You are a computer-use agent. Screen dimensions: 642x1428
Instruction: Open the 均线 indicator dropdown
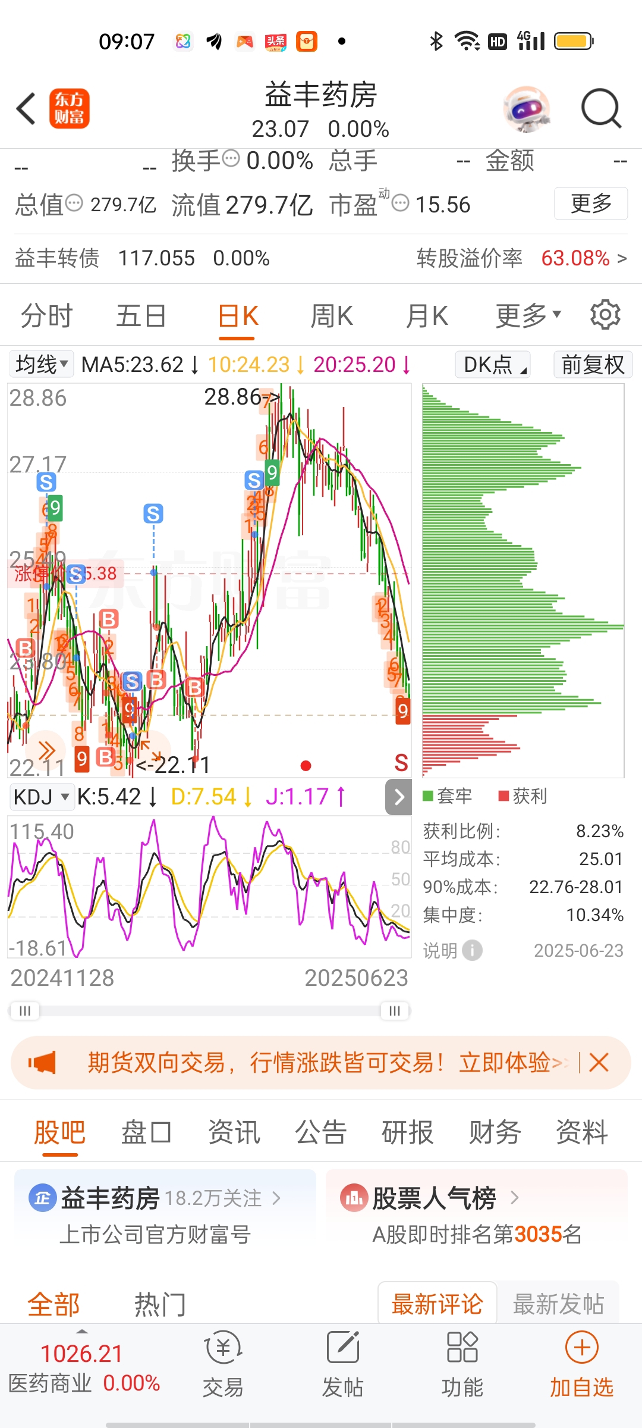[42, 364]
